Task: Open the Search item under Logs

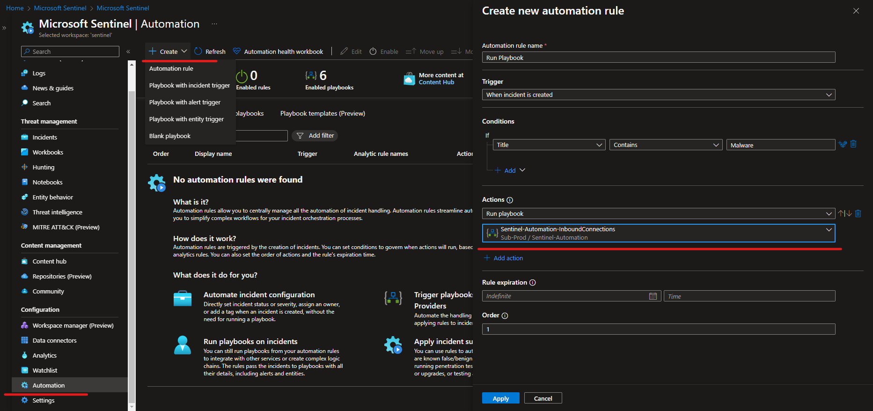Action: [42, 103]
